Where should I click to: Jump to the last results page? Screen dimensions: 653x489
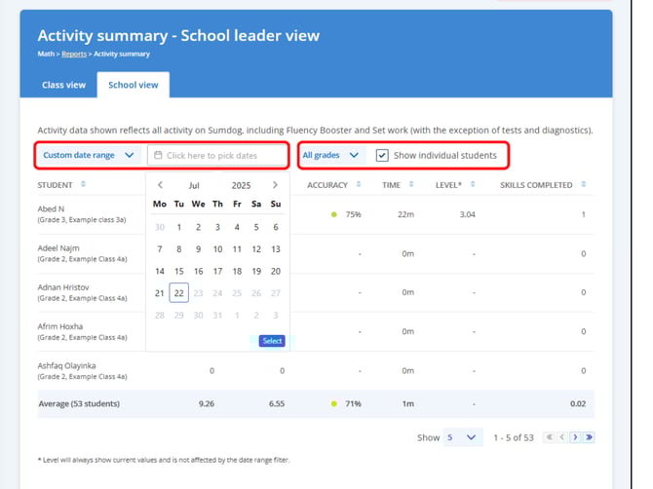tap(589, 437)
